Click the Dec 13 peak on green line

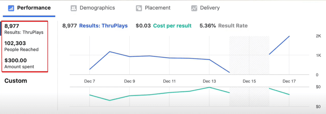[209, 87]
